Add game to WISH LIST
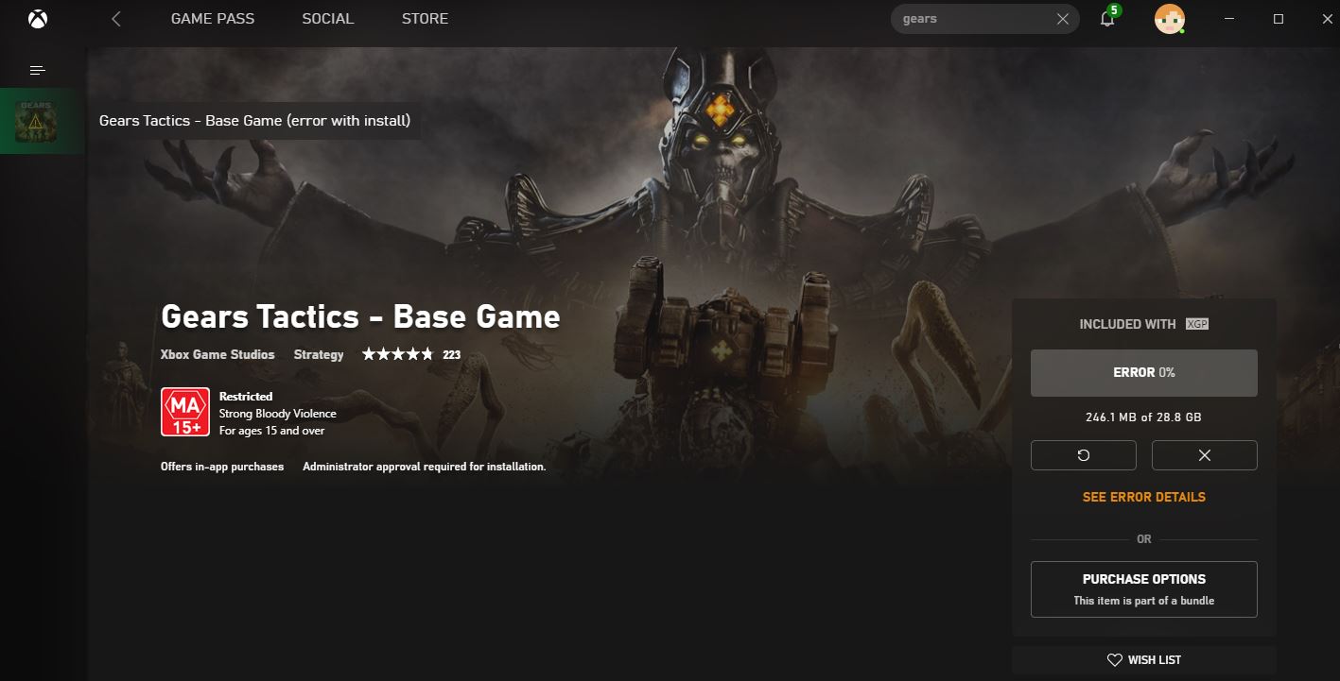 (1144, 660)
